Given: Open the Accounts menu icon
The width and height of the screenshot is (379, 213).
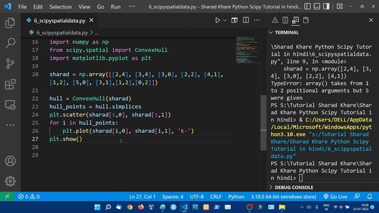Looking at the screenshot, I should coord(10,161).
